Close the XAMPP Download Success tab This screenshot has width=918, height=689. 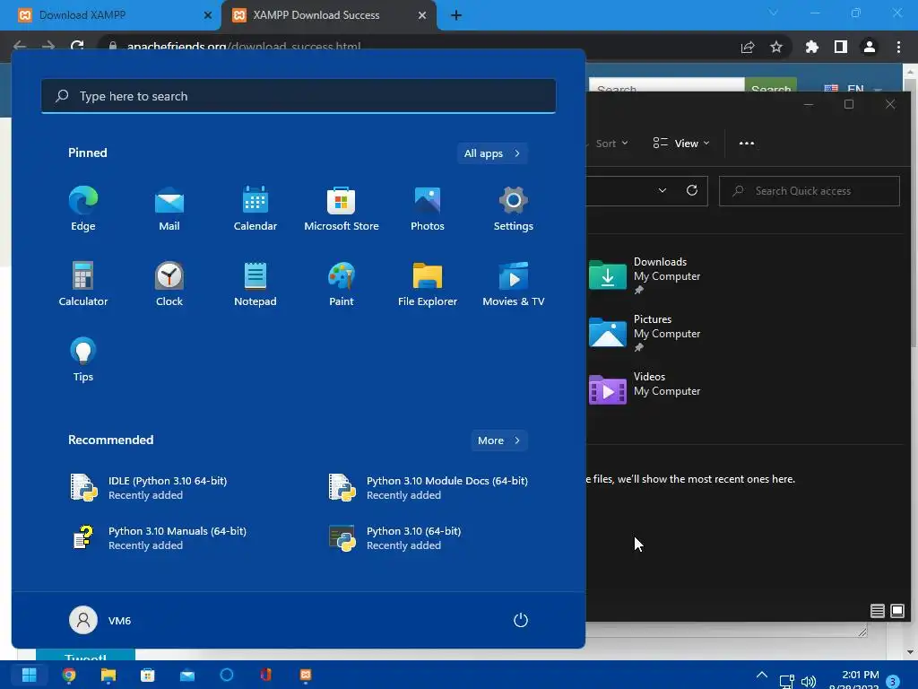(422, 15)
